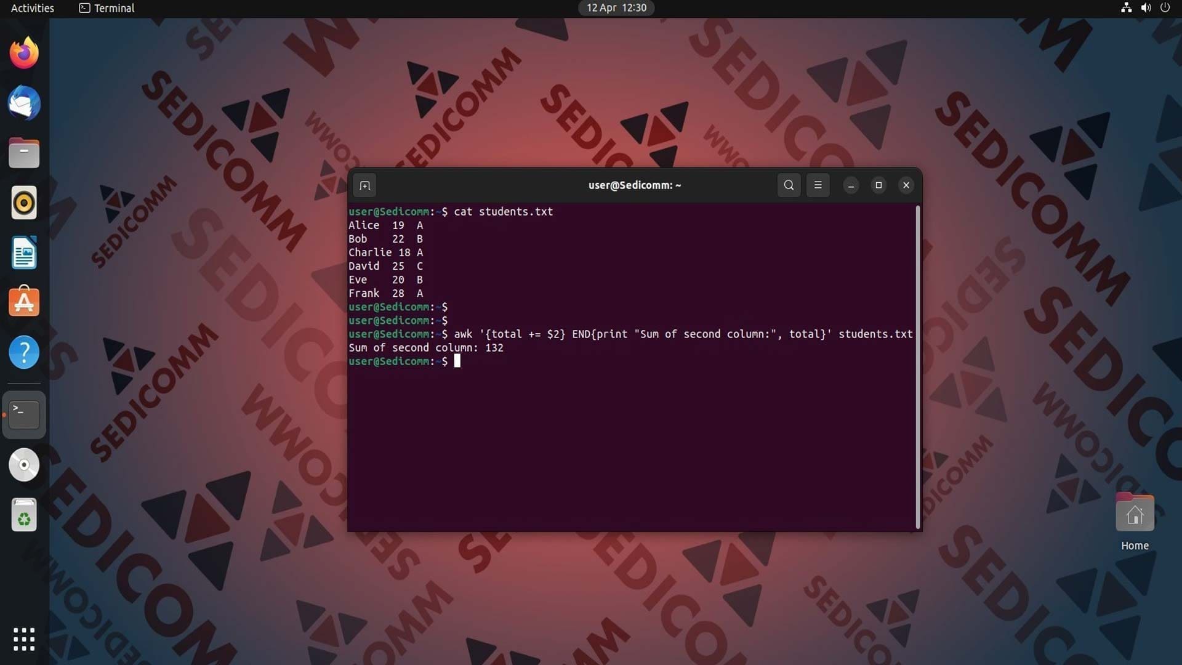Open Activities overview
The height and width of the screenshot is (665, 1182).
[x=33, y=8]
